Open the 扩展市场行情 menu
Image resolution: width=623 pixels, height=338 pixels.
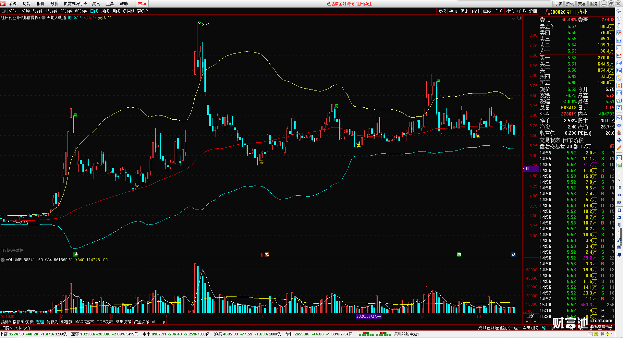point(75,4)
